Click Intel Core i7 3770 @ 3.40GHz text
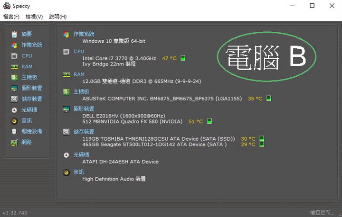The height and width of the screenshot is (217, 342). pos(119,58)
